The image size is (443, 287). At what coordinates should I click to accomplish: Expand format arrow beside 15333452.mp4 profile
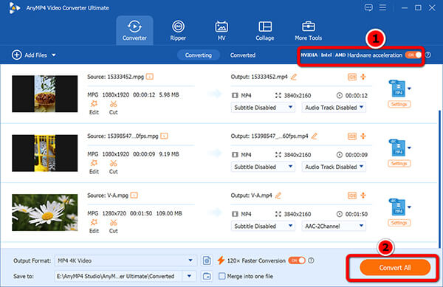[409, 89]
